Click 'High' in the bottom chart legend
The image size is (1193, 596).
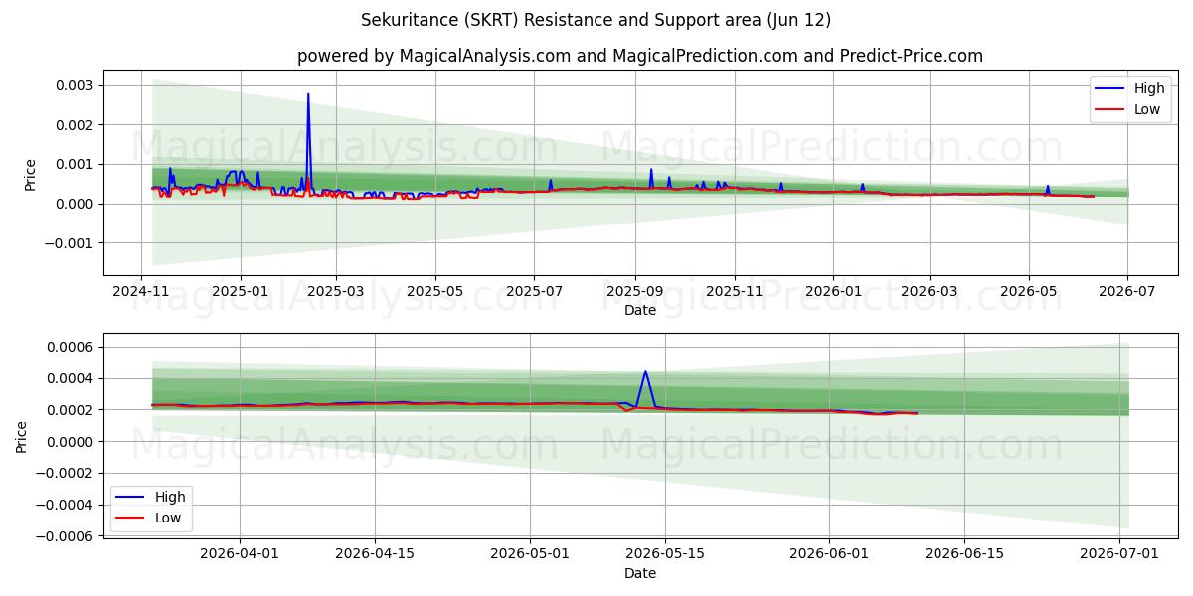[170, 497]
